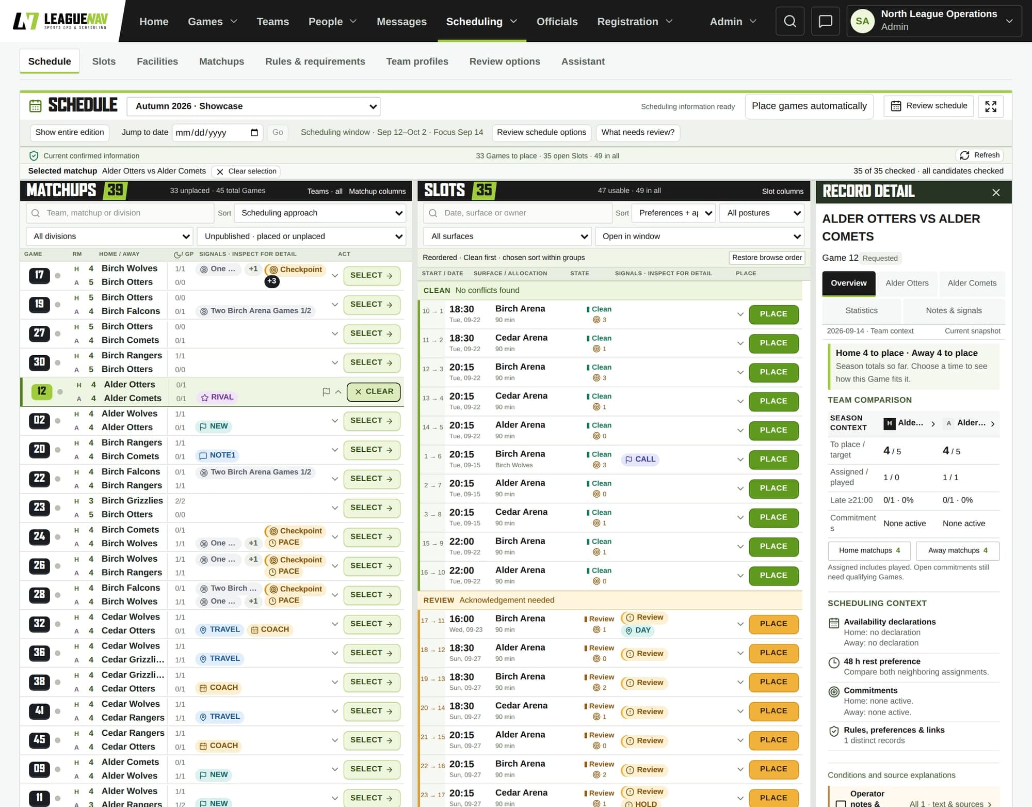Viewport: 1032px width, 807px height.
Task: Open the Officials menu item
Action: 557,22
